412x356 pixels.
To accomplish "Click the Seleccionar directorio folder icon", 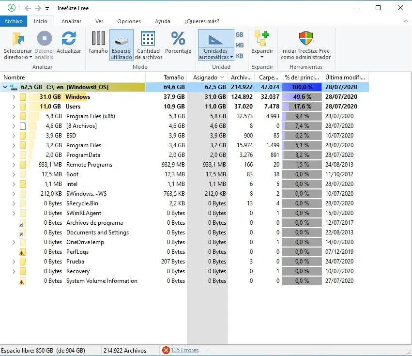I will coord(18,39).
